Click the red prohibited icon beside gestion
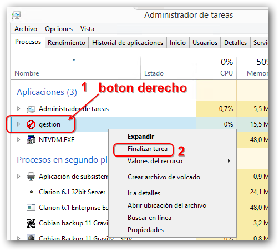Image resolution: width=279 pixels, height=251 pixels. click(x=31, y=124)
